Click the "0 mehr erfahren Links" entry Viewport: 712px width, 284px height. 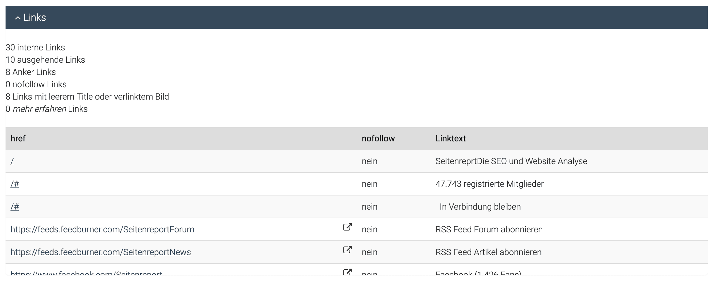[46, 109]
